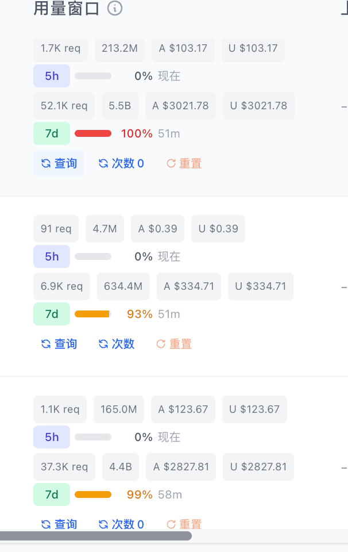348x552 pixels.
Task: Click 查询 in the 99% usage card
Action: [59, 524]
